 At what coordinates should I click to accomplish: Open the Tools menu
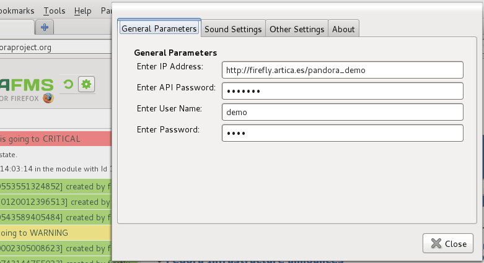[55, 11]
